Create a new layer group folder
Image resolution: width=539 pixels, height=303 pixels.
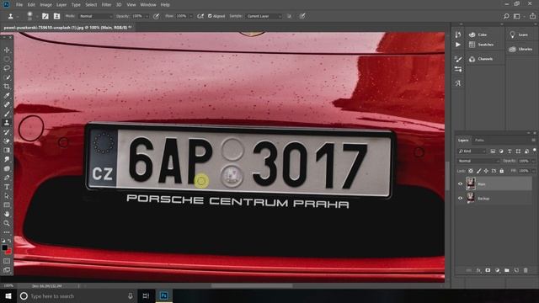507,270
